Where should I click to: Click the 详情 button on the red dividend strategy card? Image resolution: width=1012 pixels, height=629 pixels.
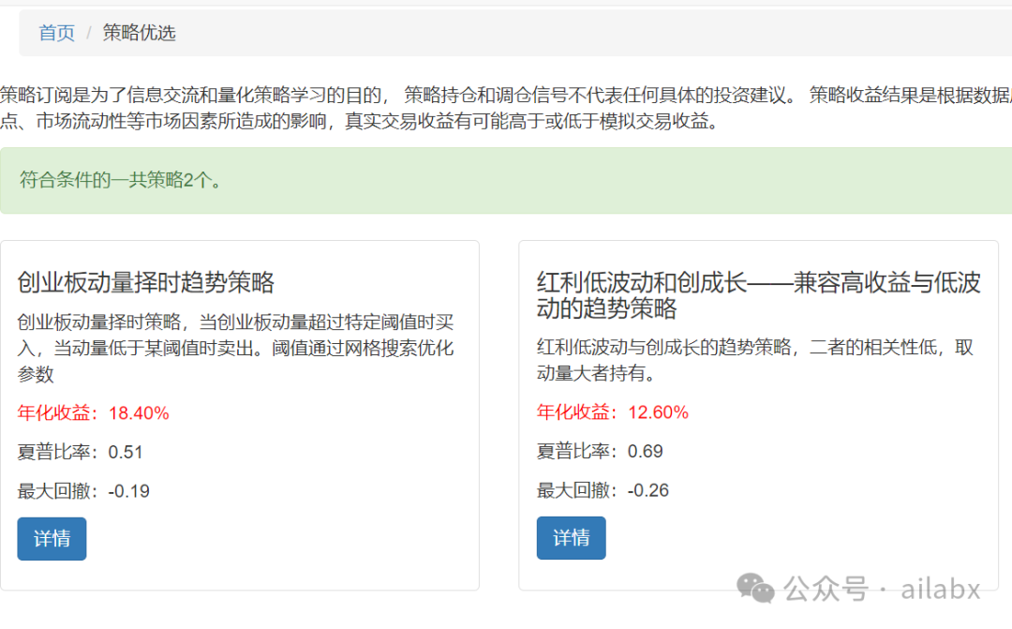571,538
